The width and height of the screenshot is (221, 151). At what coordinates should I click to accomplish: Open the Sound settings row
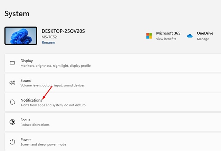point(113,83)
